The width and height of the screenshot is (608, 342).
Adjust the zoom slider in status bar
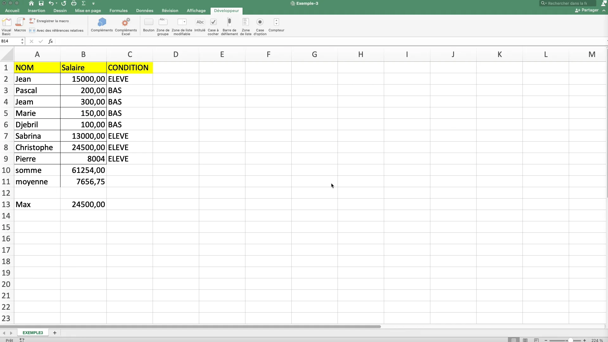(570, 340)
